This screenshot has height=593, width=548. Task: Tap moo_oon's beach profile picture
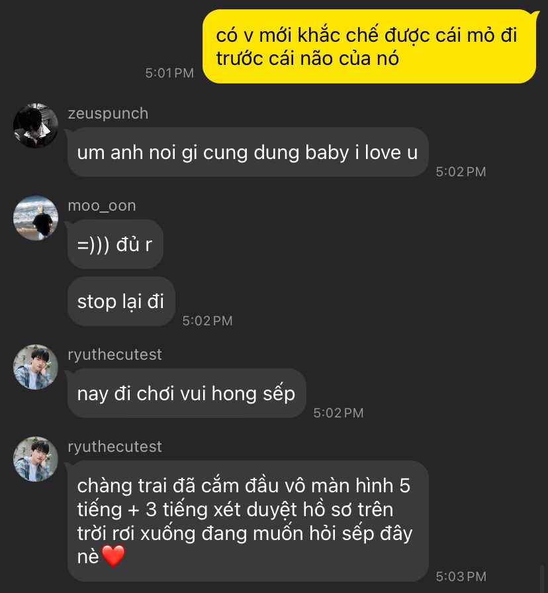[x=36, y=218]
